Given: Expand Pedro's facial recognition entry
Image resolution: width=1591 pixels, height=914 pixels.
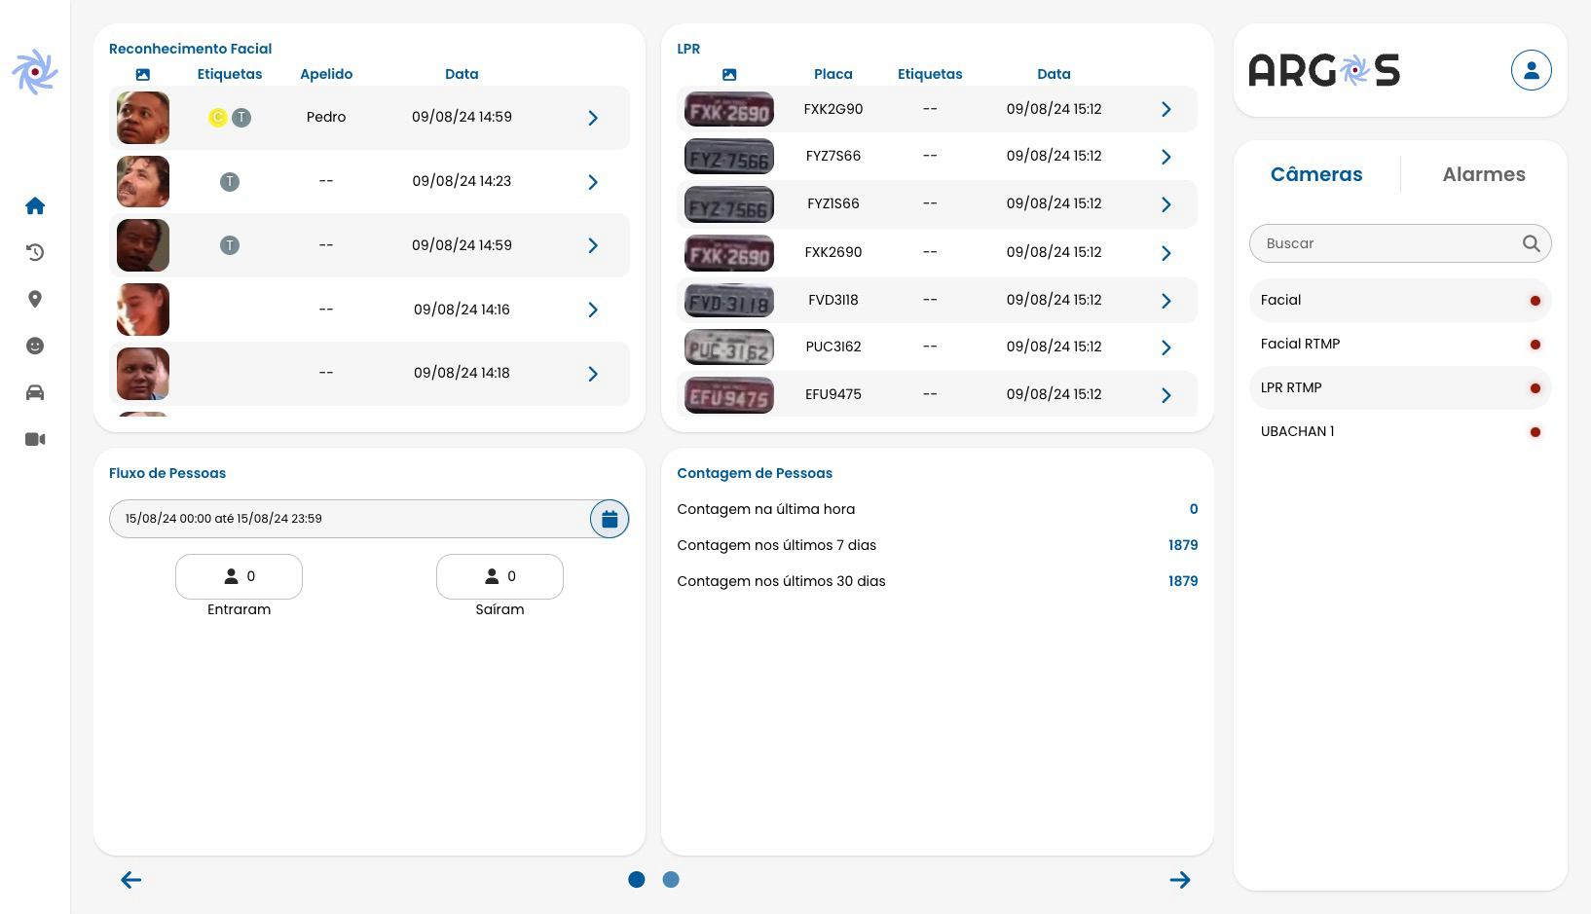Looking at the screenshot, I should (x=593, y=118).
